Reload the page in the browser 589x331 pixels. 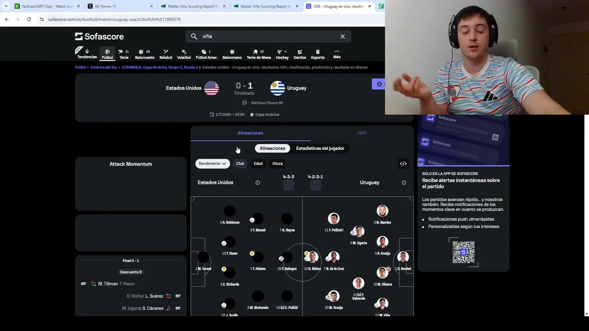coord(29,19)
